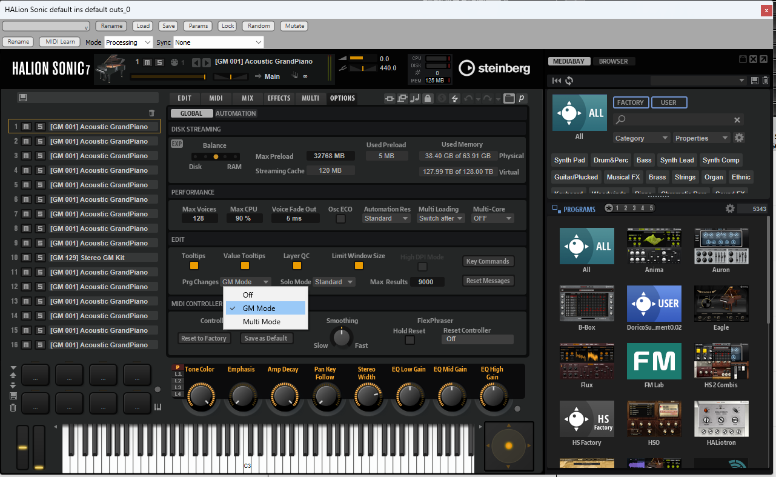Viewport: 776px width, 477px height.
Task: Open the Sync dropdown showing None
Action: coord(219,42)
